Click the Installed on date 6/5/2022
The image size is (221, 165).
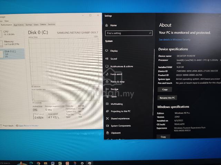(179, 120)
